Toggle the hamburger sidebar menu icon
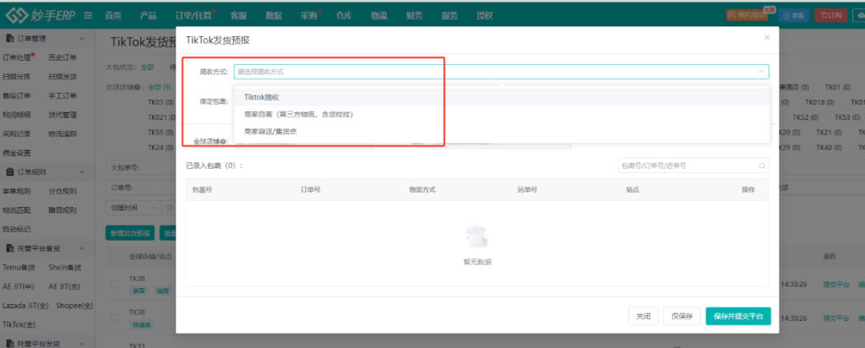The image size is (865, 348). [x=88, y=15]
